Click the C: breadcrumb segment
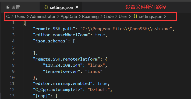The image size is (191, 99). click(8, 17)
